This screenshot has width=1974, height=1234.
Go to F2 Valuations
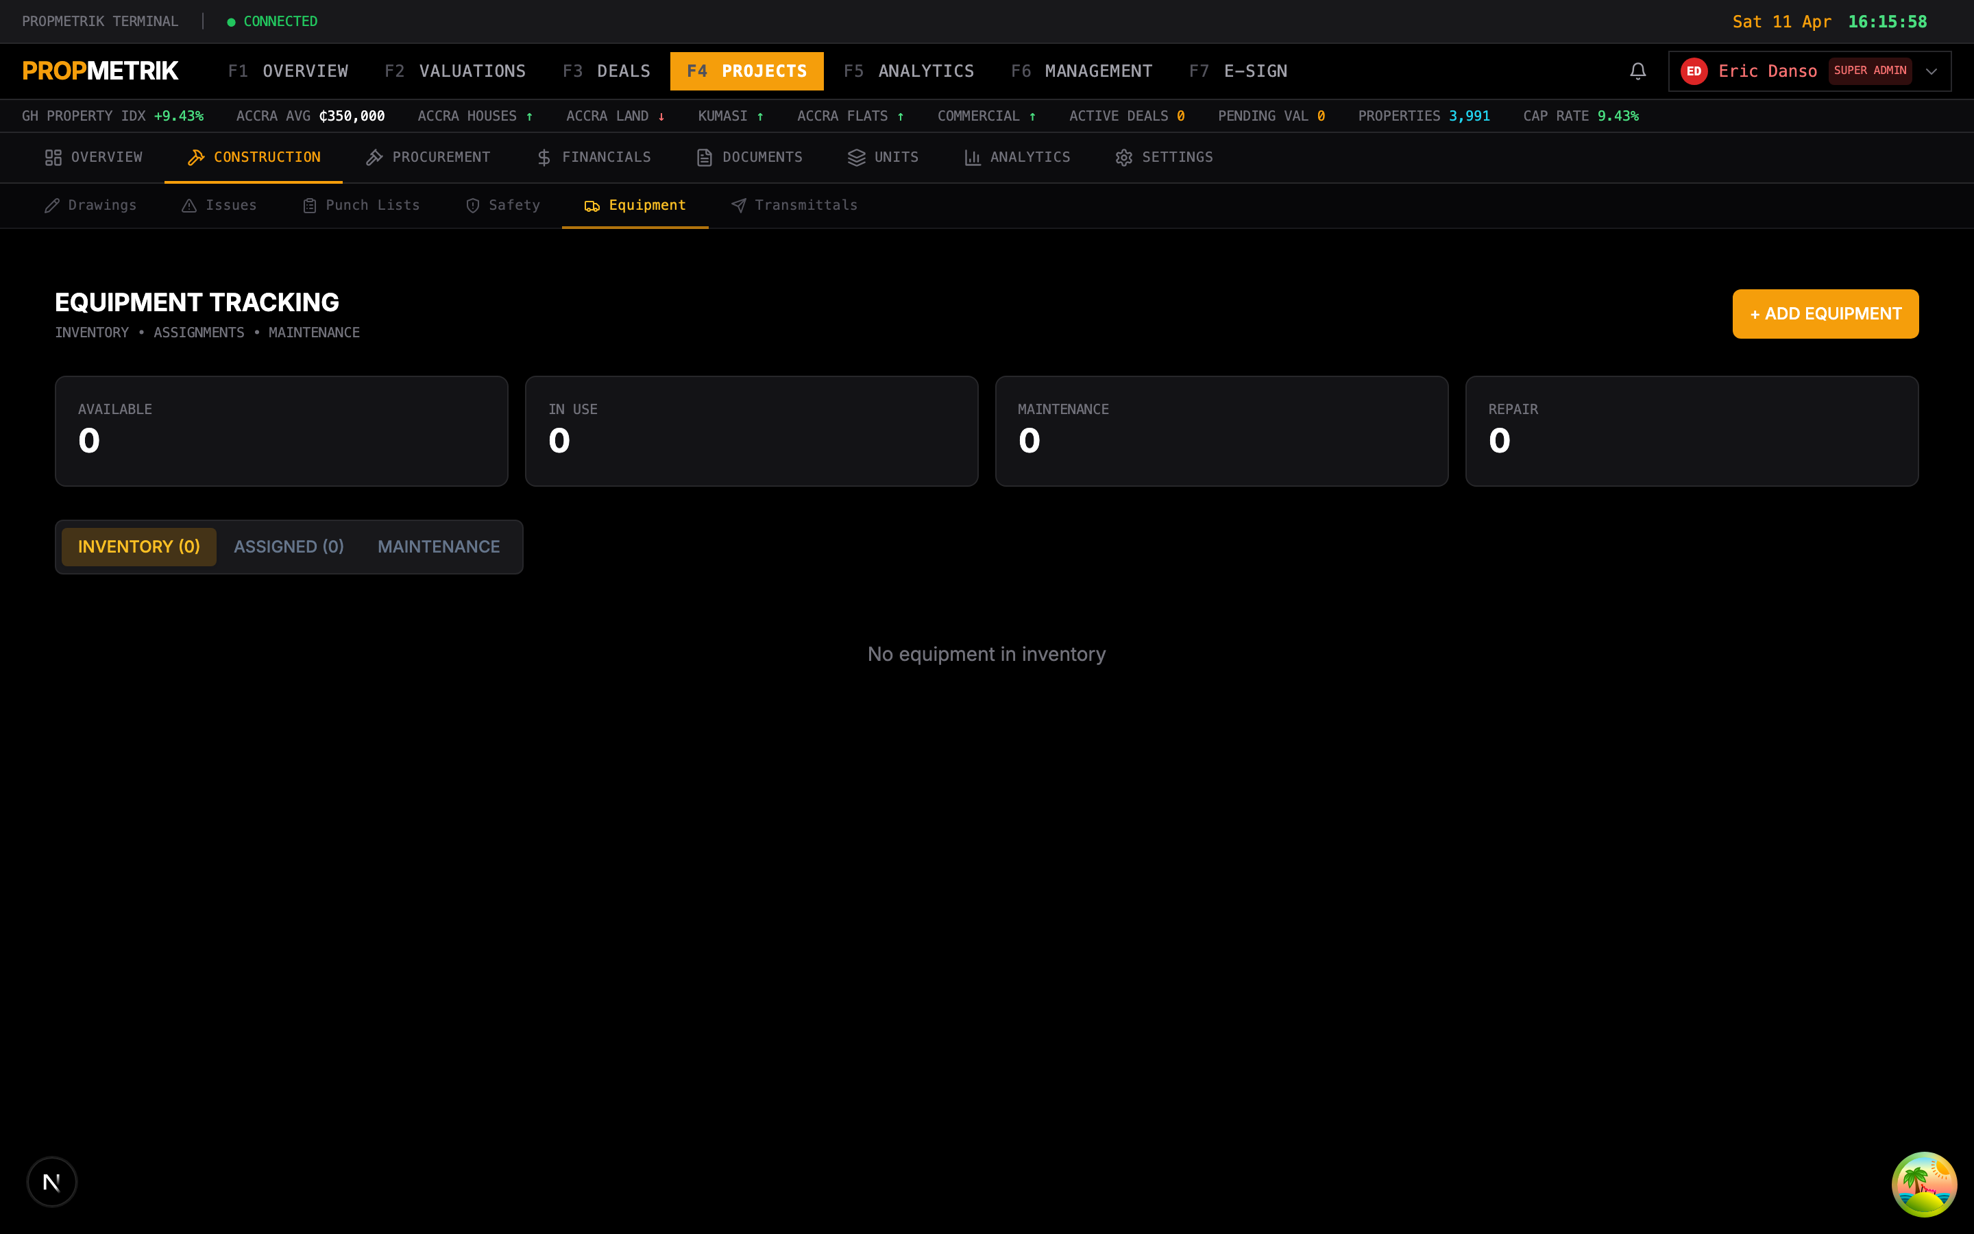(x=455, y=71)
